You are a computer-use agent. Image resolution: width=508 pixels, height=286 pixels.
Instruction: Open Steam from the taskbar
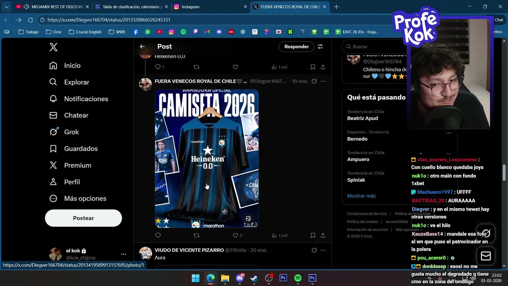[x=254, y=278]
